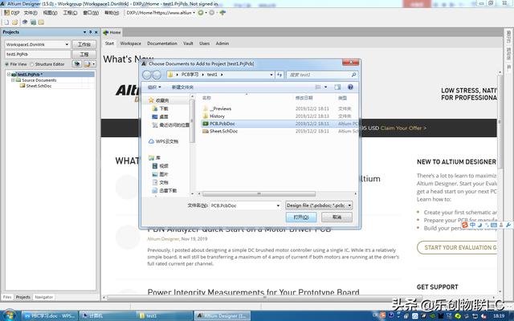Select 下载 in the navigation pane

161,108
